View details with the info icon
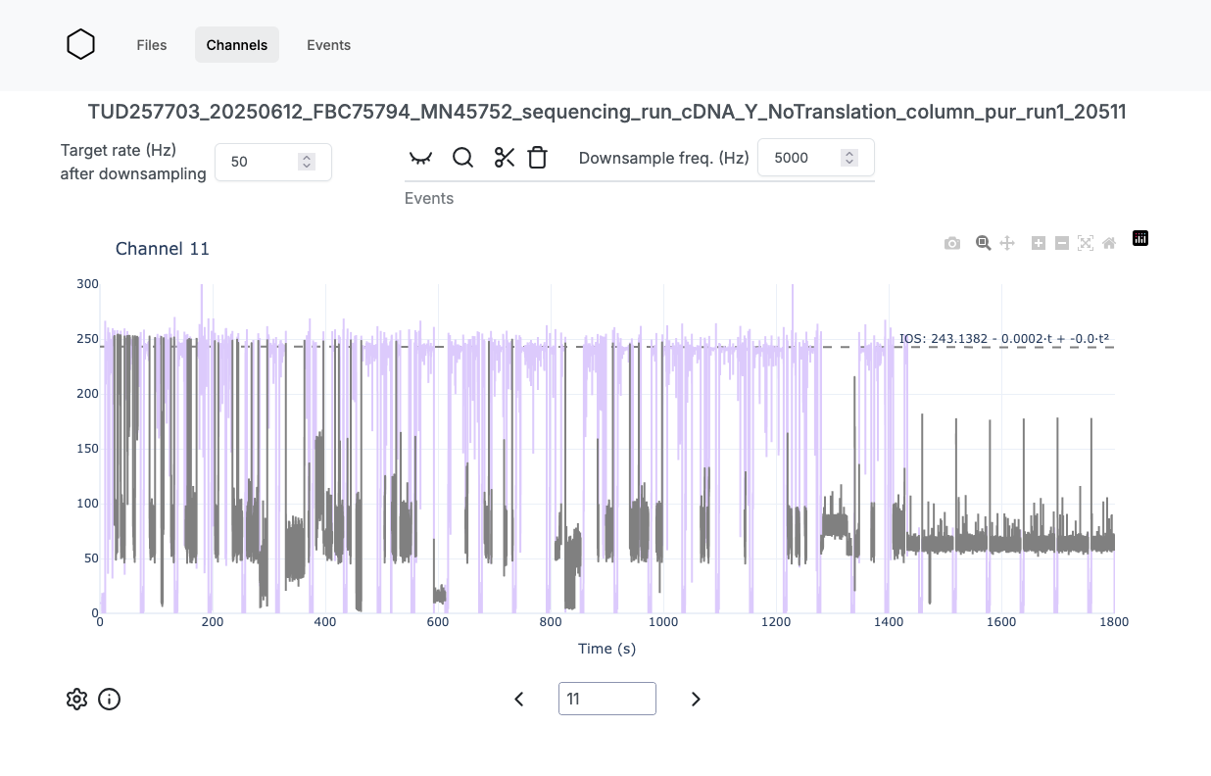Screen dimensions: 1211x776 pos(109,699)
